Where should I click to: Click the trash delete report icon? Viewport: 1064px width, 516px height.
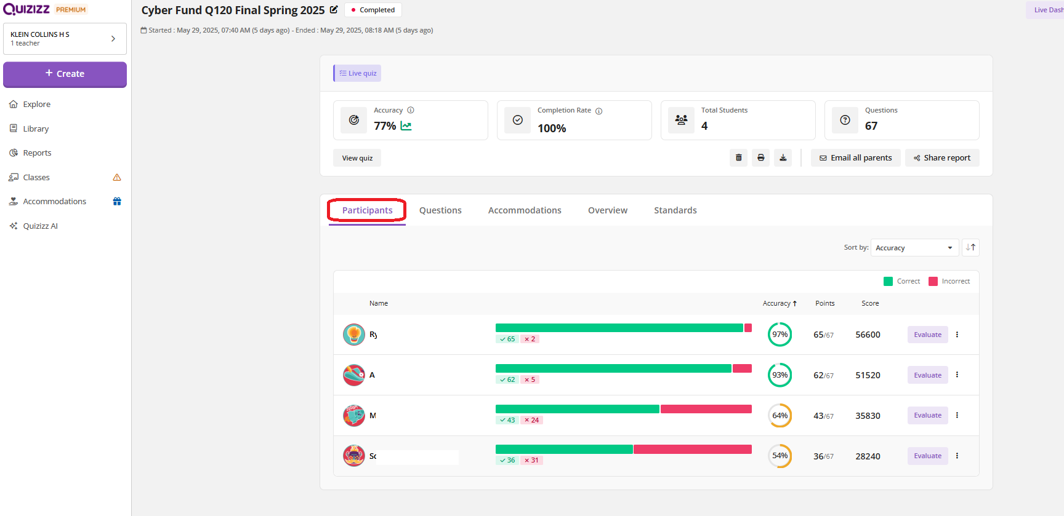tap(738, 158)
